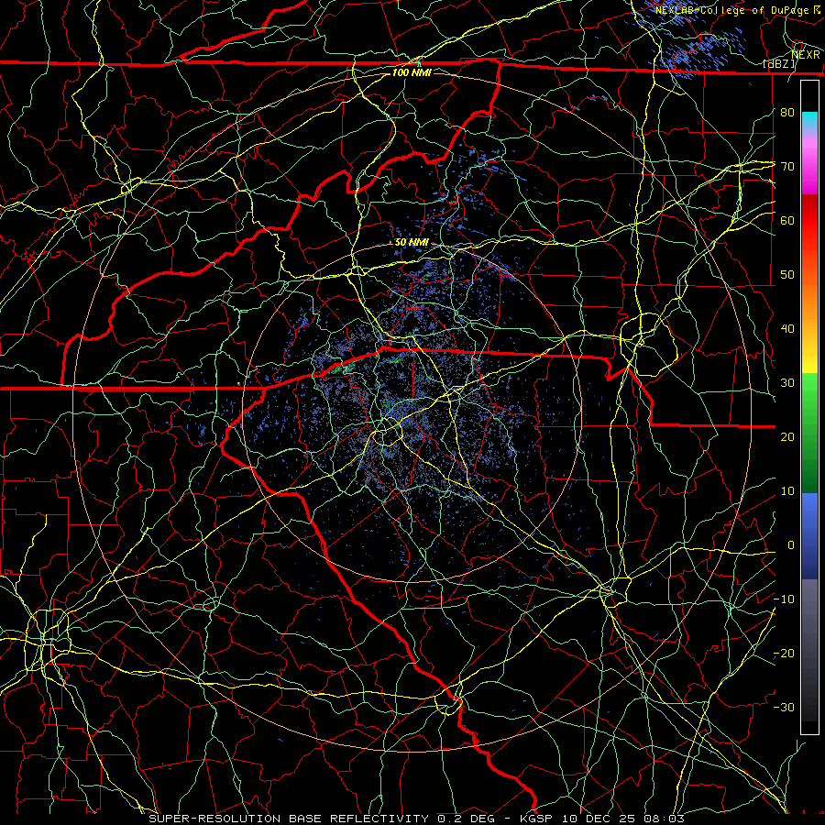Click the 70 value on the dBZ scale

pos(787,166)
